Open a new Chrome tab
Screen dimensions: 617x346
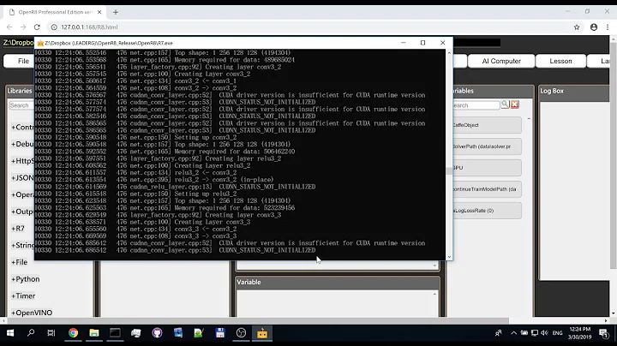116,12
